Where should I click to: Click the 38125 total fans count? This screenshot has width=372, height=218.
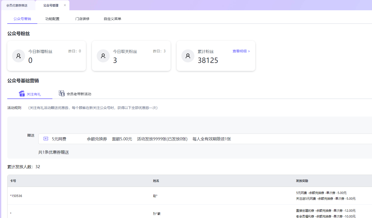click(x=208, y=60)
